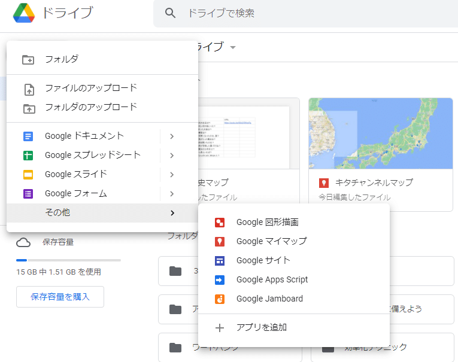The height and width of the screenshot is (362, 458).
Task: Create a new Google ドキュメント
Action: pyautogui.click(x=84, y=136)
